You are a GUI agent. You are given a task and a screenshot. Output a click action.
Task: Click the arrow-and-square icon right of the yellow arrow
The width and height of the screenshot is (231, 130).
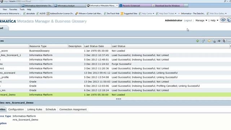(x=214, y=41)
